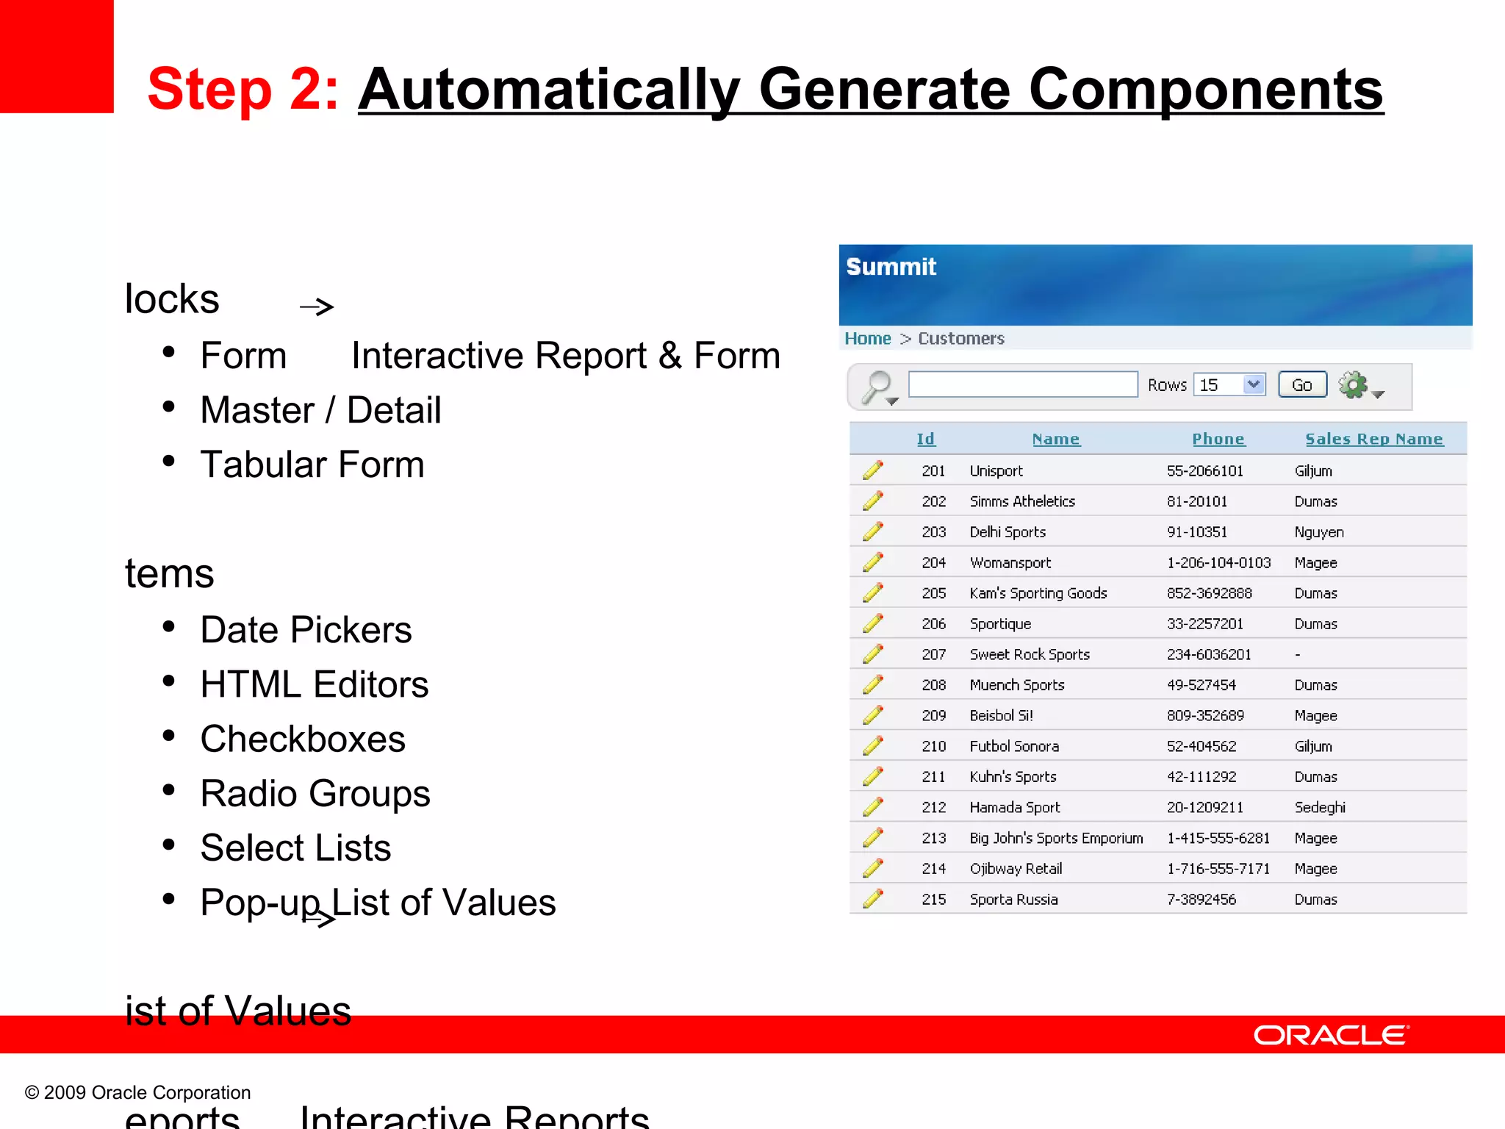Image resolution: width=1505 pixels, height=1129 pixels.
Task: Select the Beisbol Si! cell
Action: pyautogui.click(x=1001, y=715)
